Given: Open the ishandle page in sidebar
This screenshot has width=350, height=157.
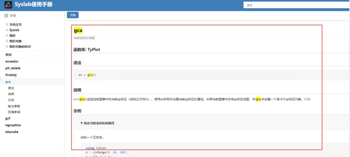Looking at the screenshot, I should (x=12, y=132).
